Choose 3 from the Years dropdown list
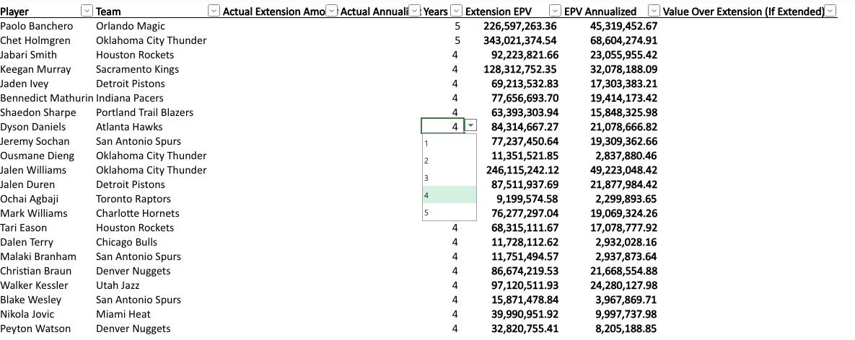Screen dimensions: 855x340 click(x=450, y=178)
